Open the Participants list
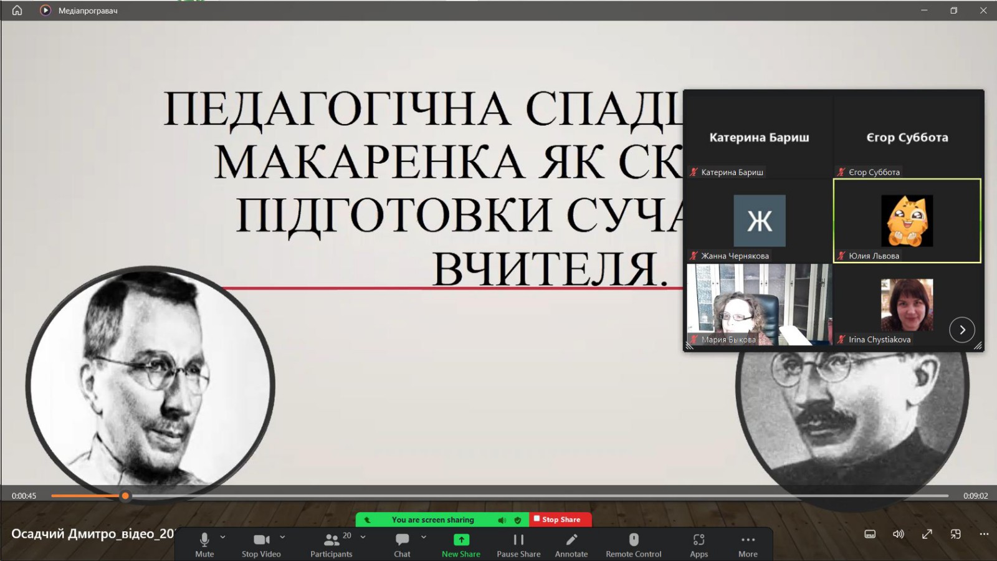Viewport: 997px width, 561px height. tap(332, 540)
